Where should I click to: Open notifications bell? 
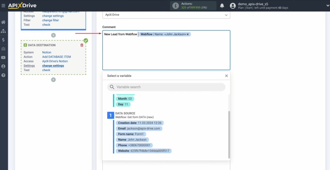[x=222, y=6]
